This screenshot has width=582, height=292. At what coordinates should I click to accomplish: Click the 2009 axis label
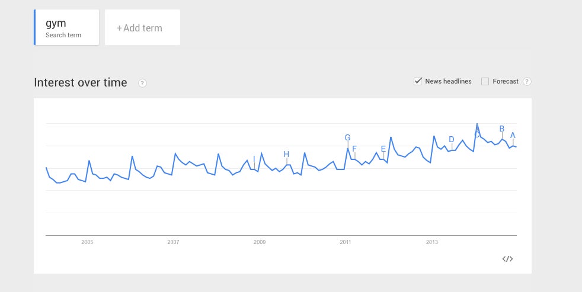260,242
